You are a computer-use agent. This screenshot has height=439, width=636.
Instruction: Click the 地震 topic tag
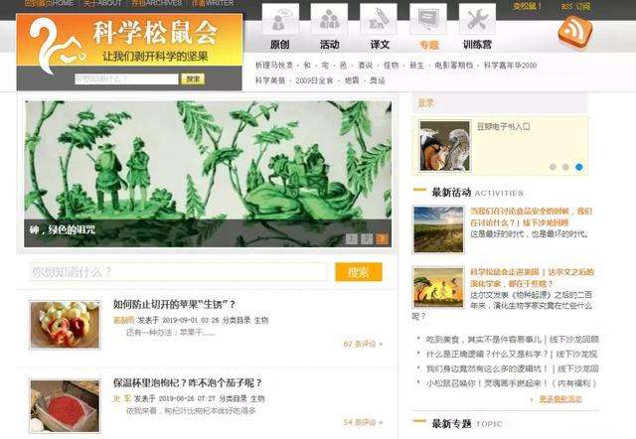click(352, 80)
